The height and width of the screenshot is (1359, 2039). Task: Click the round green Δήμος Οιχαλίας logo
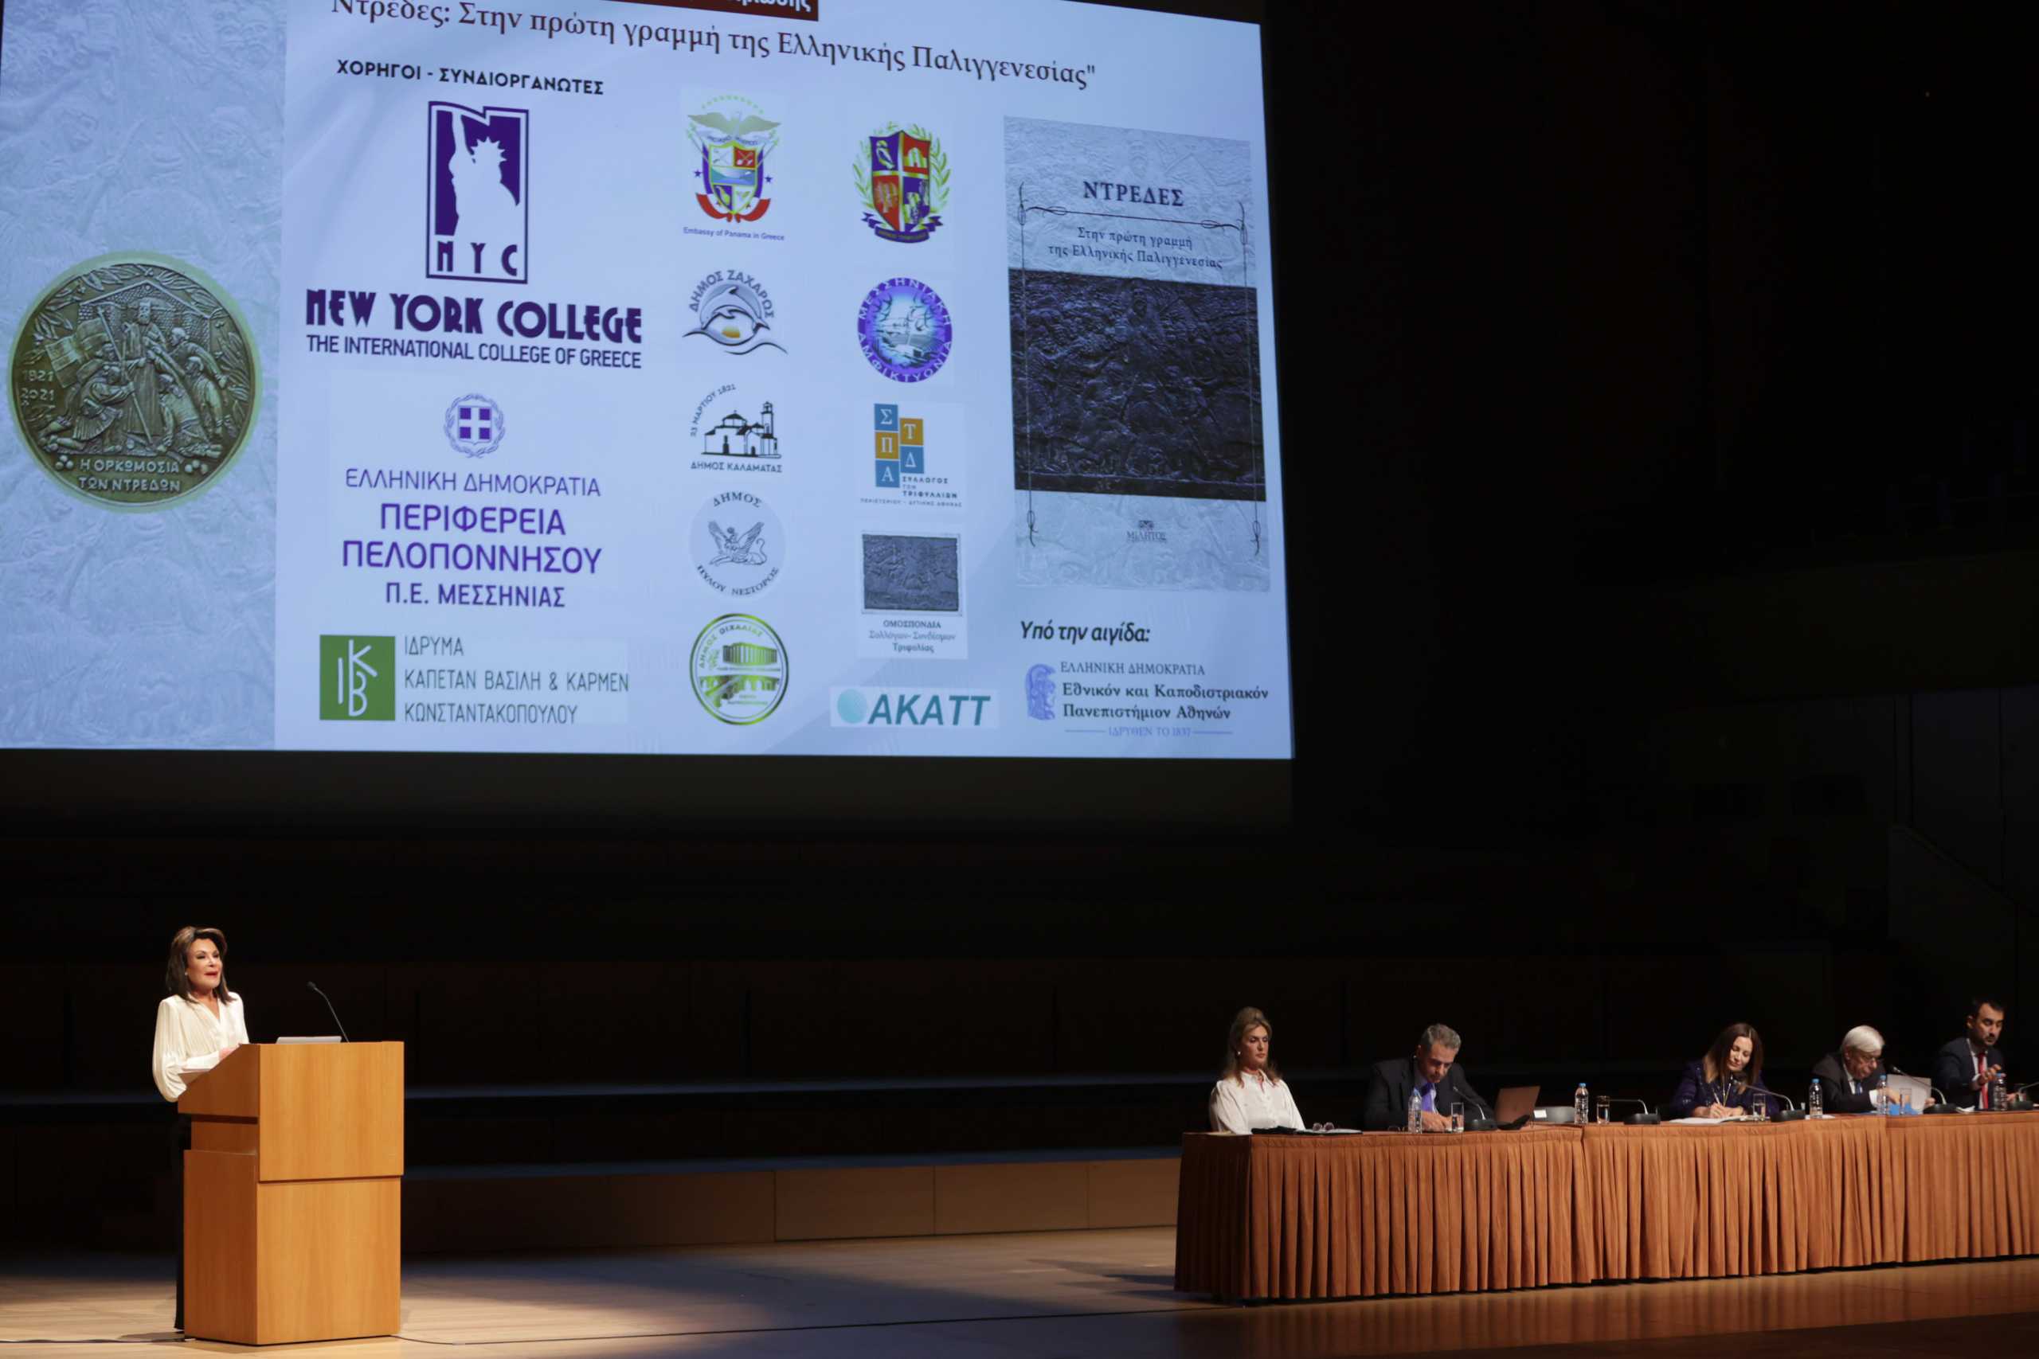coord(738,668)
